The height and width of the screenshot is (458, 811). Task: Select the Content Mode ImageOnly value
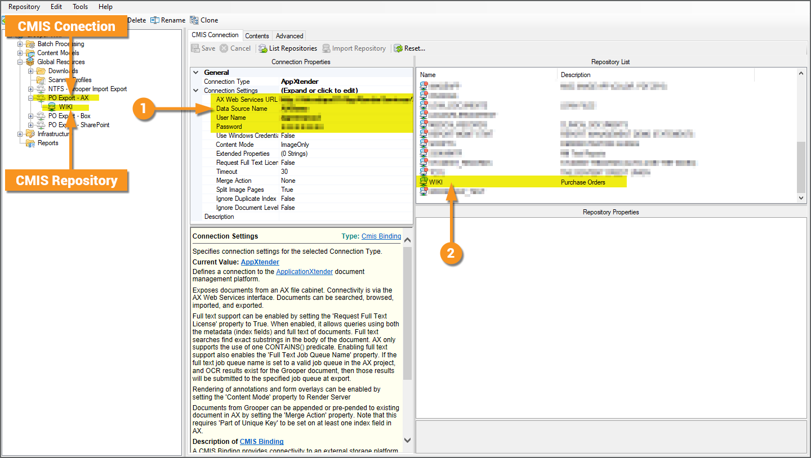(x=346, y=145)
